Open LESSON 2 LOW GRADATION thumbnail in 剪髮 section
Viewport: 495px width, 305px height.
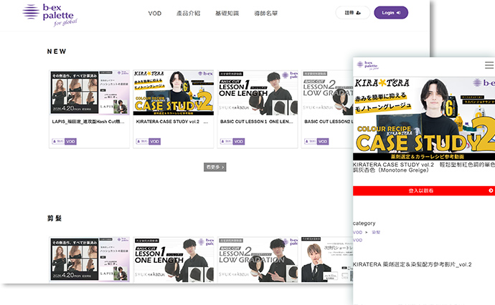[x=258, y=260]
